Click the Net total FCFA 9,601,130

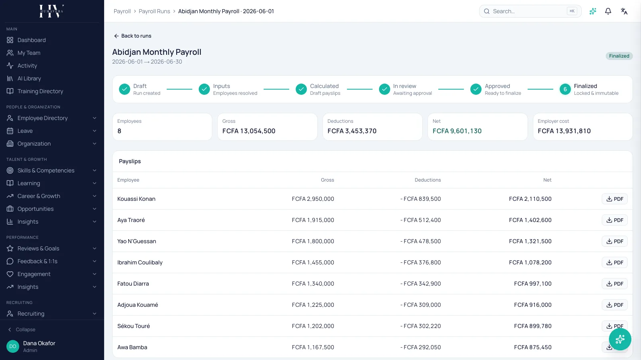tap(457, 131)
